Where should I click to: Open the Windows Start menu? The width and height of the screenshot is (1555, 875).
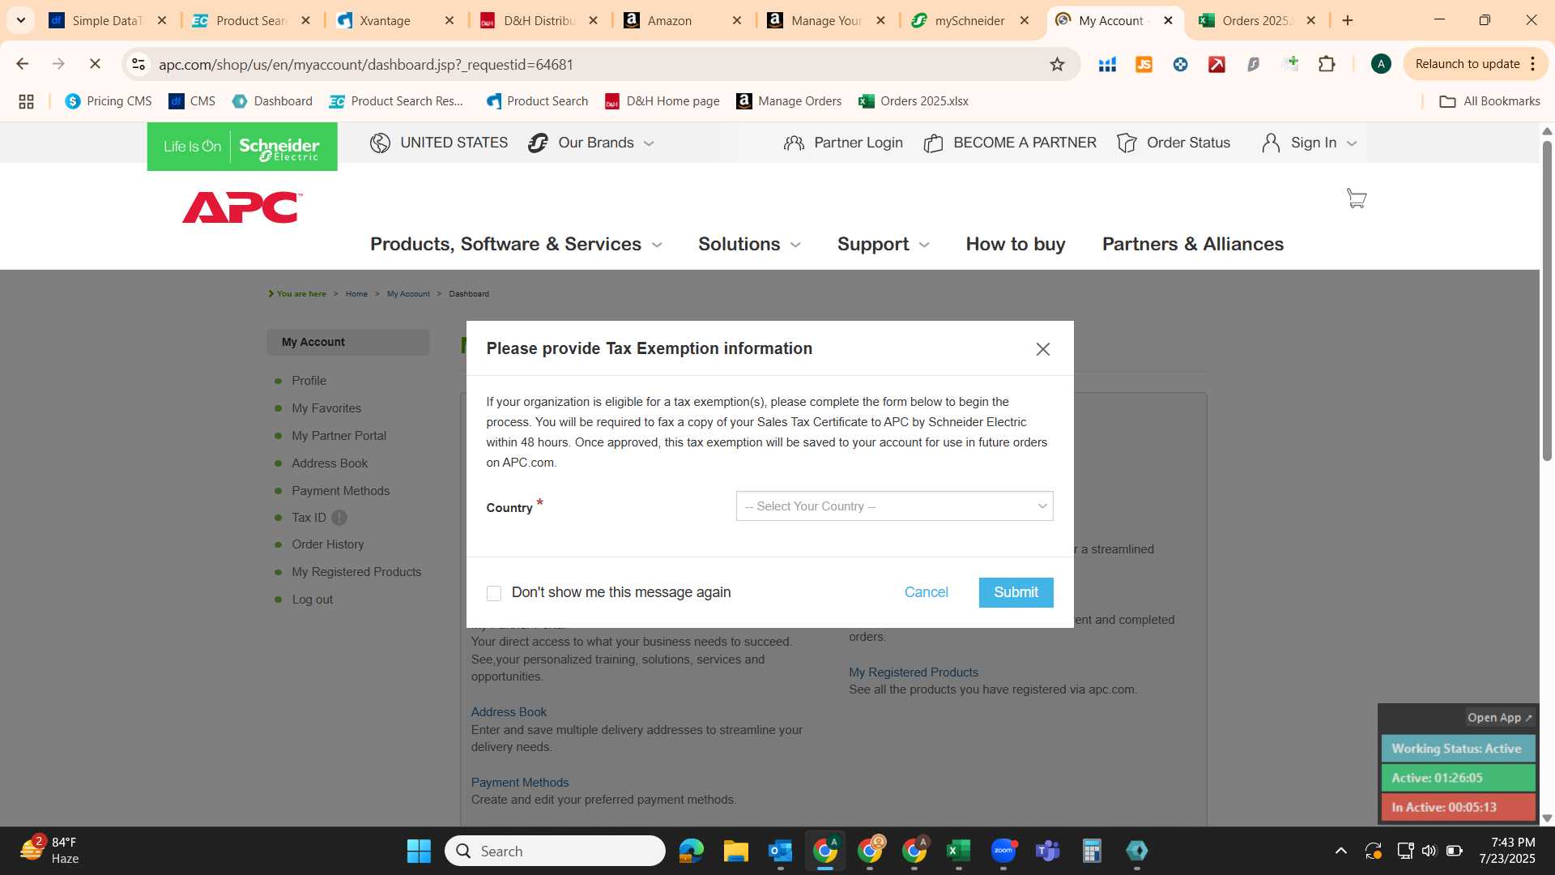pos(419,851)
